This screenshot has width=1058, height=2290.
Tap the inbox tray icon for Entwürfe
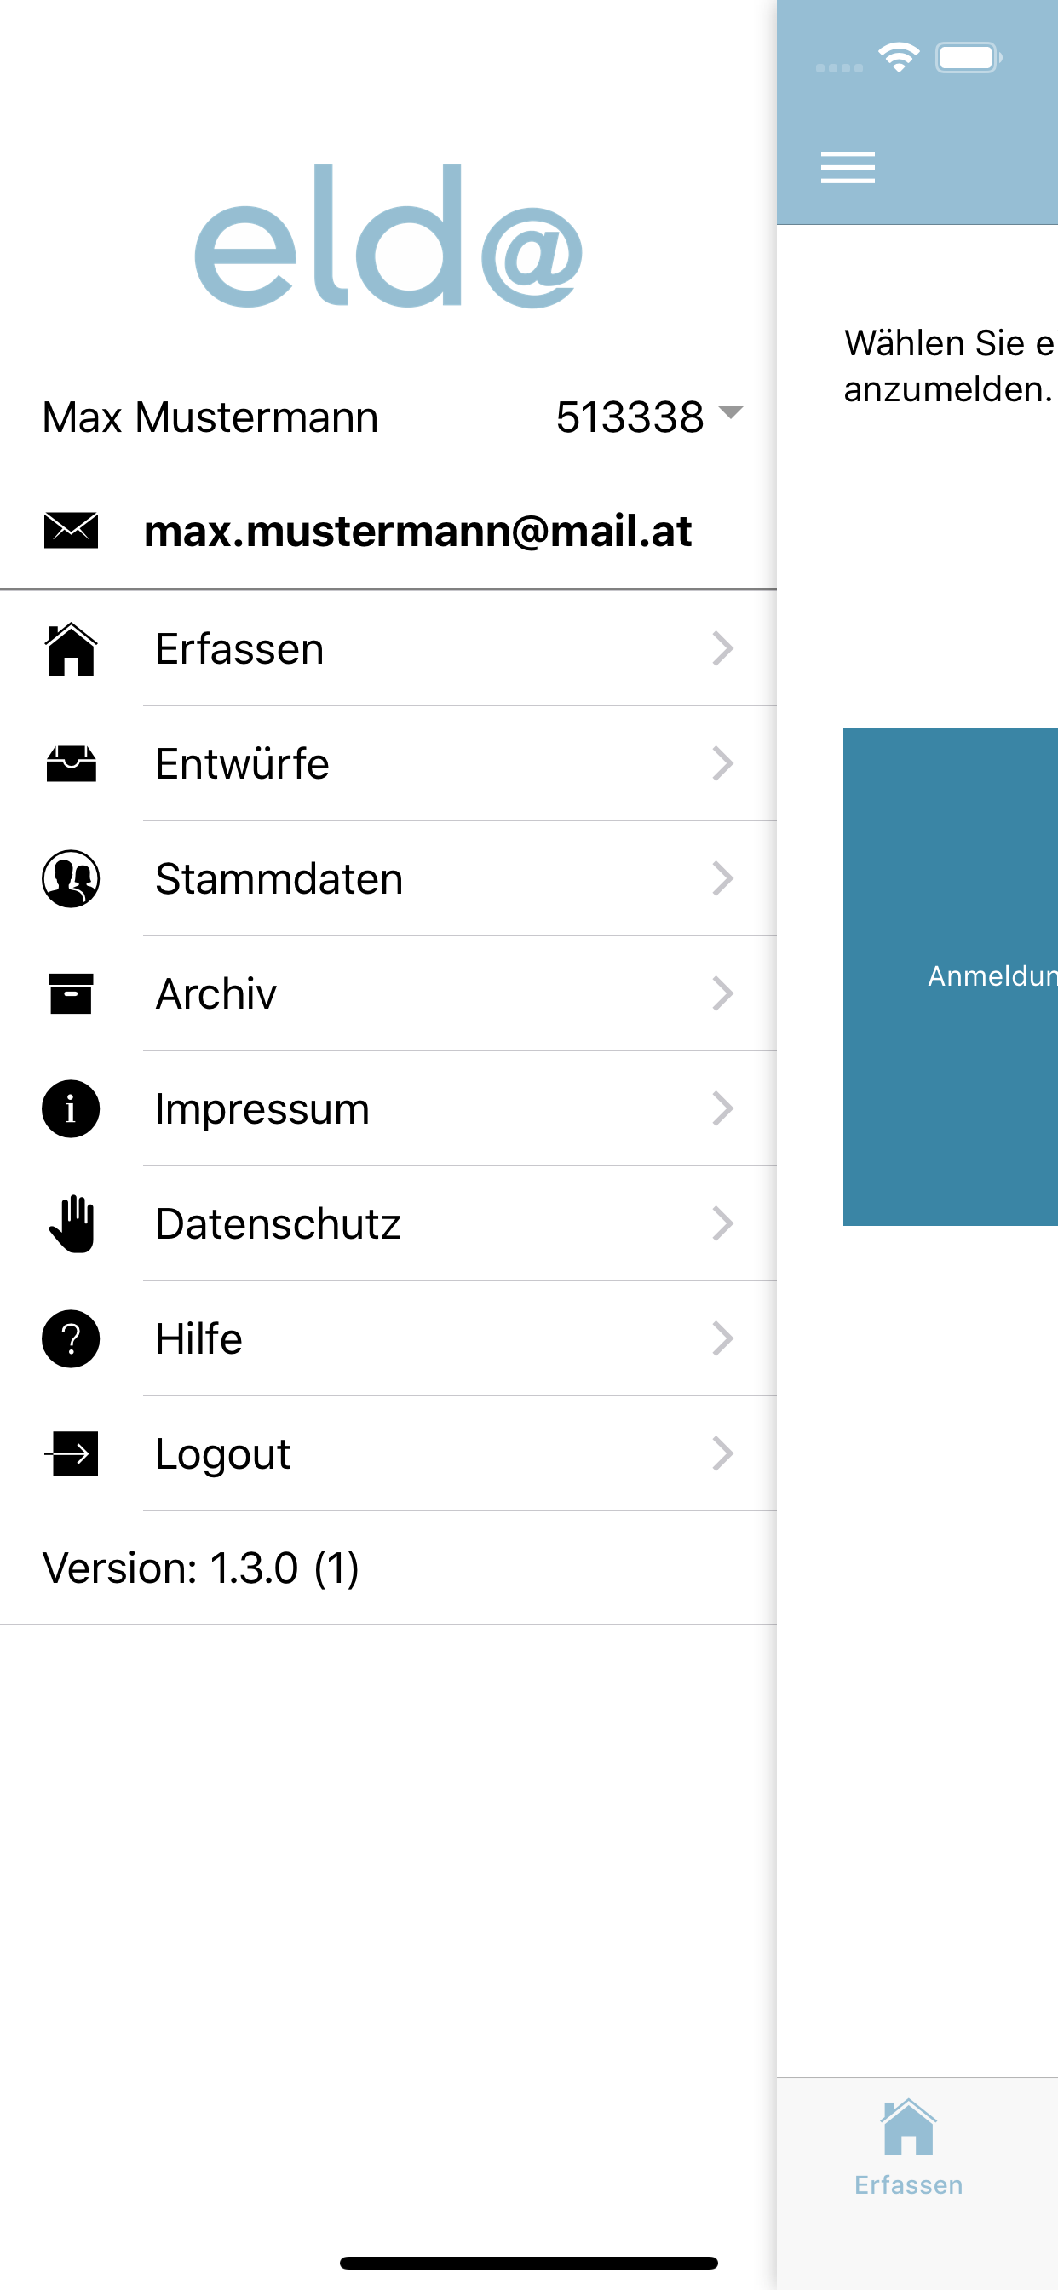click(71, 763)
